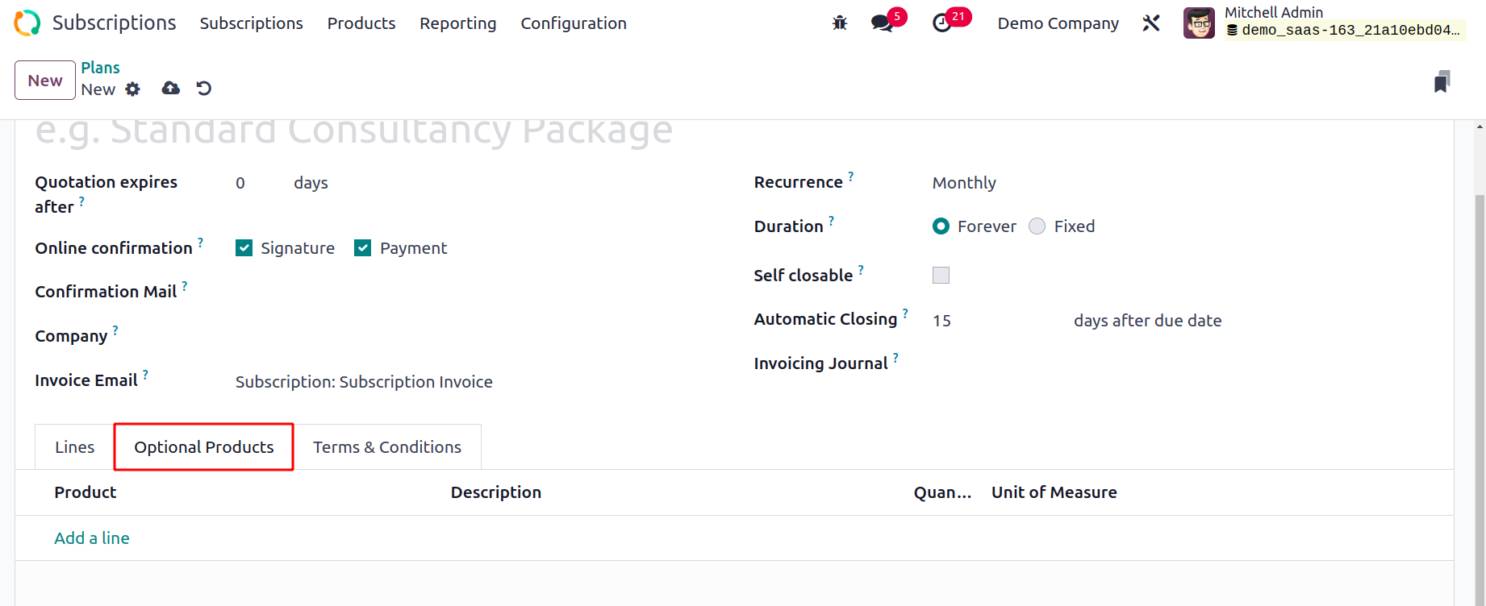
Task: Click the bookmark icon at top right
Action: pyautogui.click(x=1442, y=81)
